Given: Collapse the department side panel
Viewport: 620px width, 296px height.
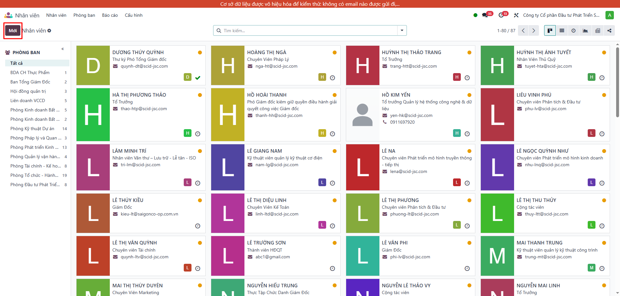Looking at the screenshot, I should [63, 49].
